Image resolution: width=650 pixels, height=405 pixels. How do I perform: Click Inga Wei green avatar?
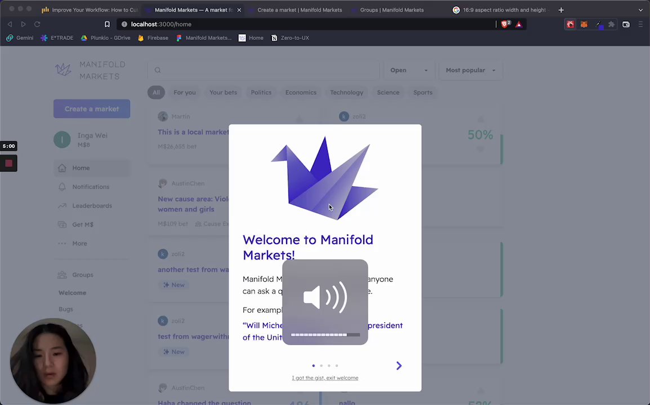[62, 139]
